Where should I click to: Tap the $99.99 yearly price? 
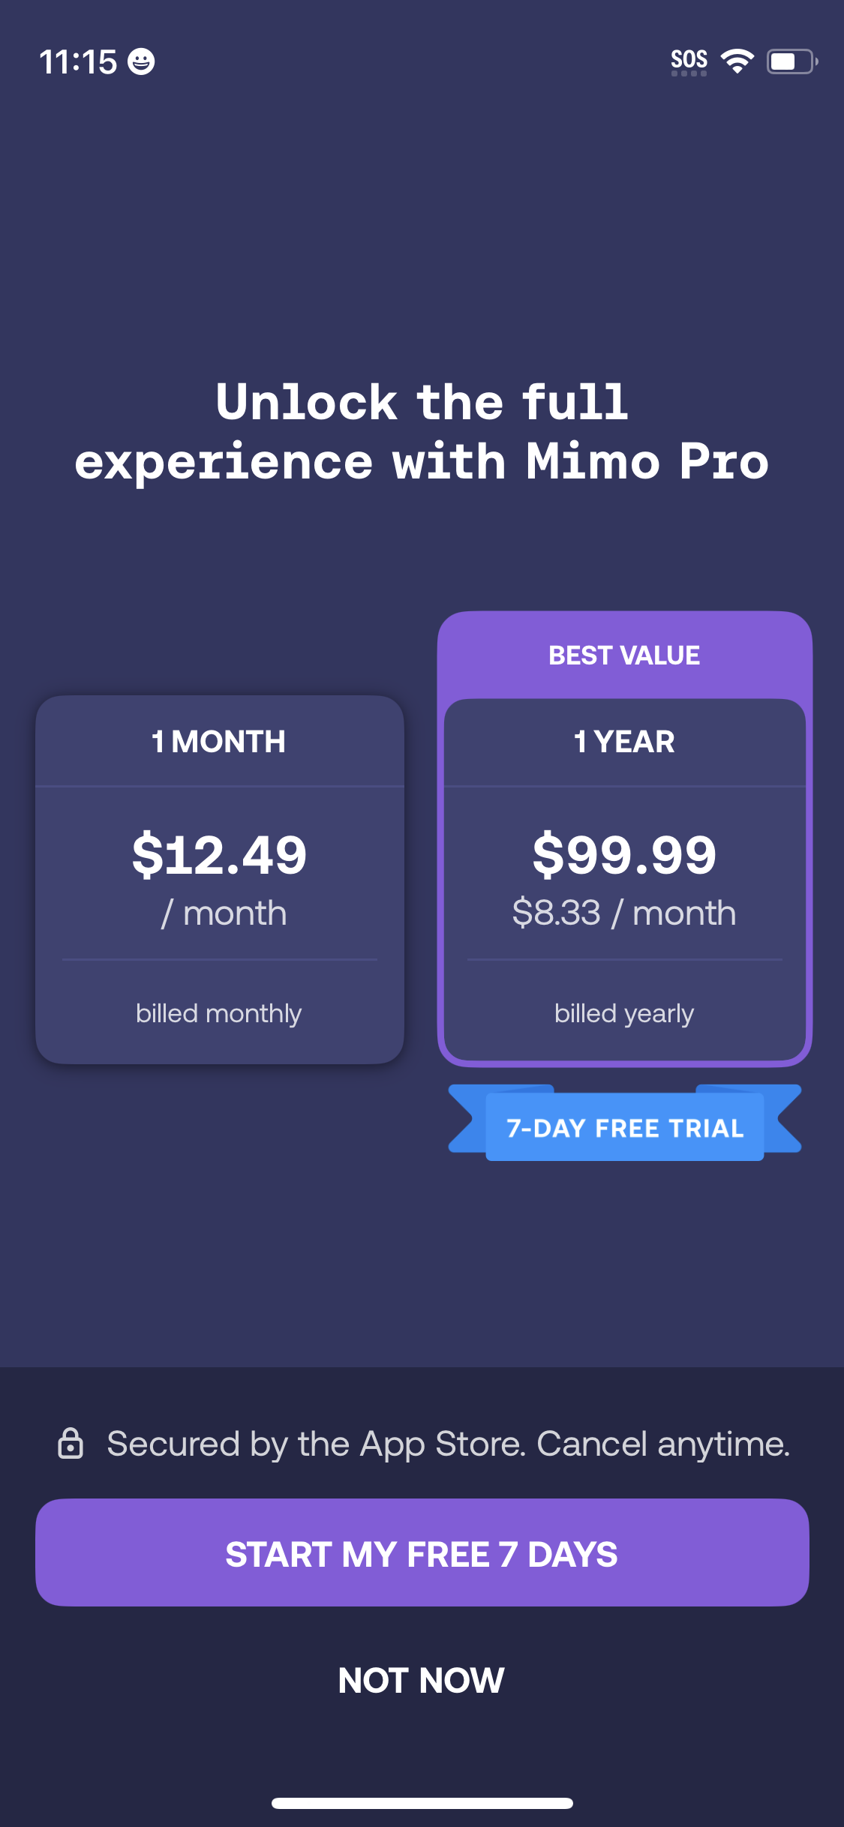pyautogui.click(x=624, y=855)
